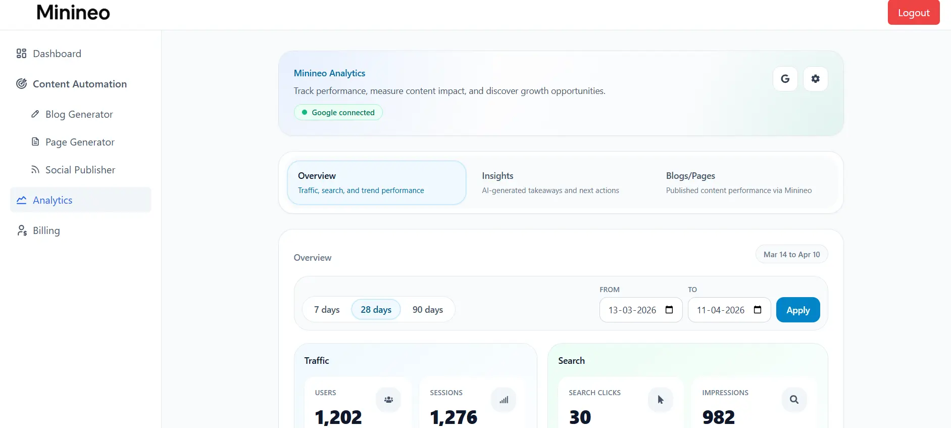Select the 28 days range option

(376, 310)
